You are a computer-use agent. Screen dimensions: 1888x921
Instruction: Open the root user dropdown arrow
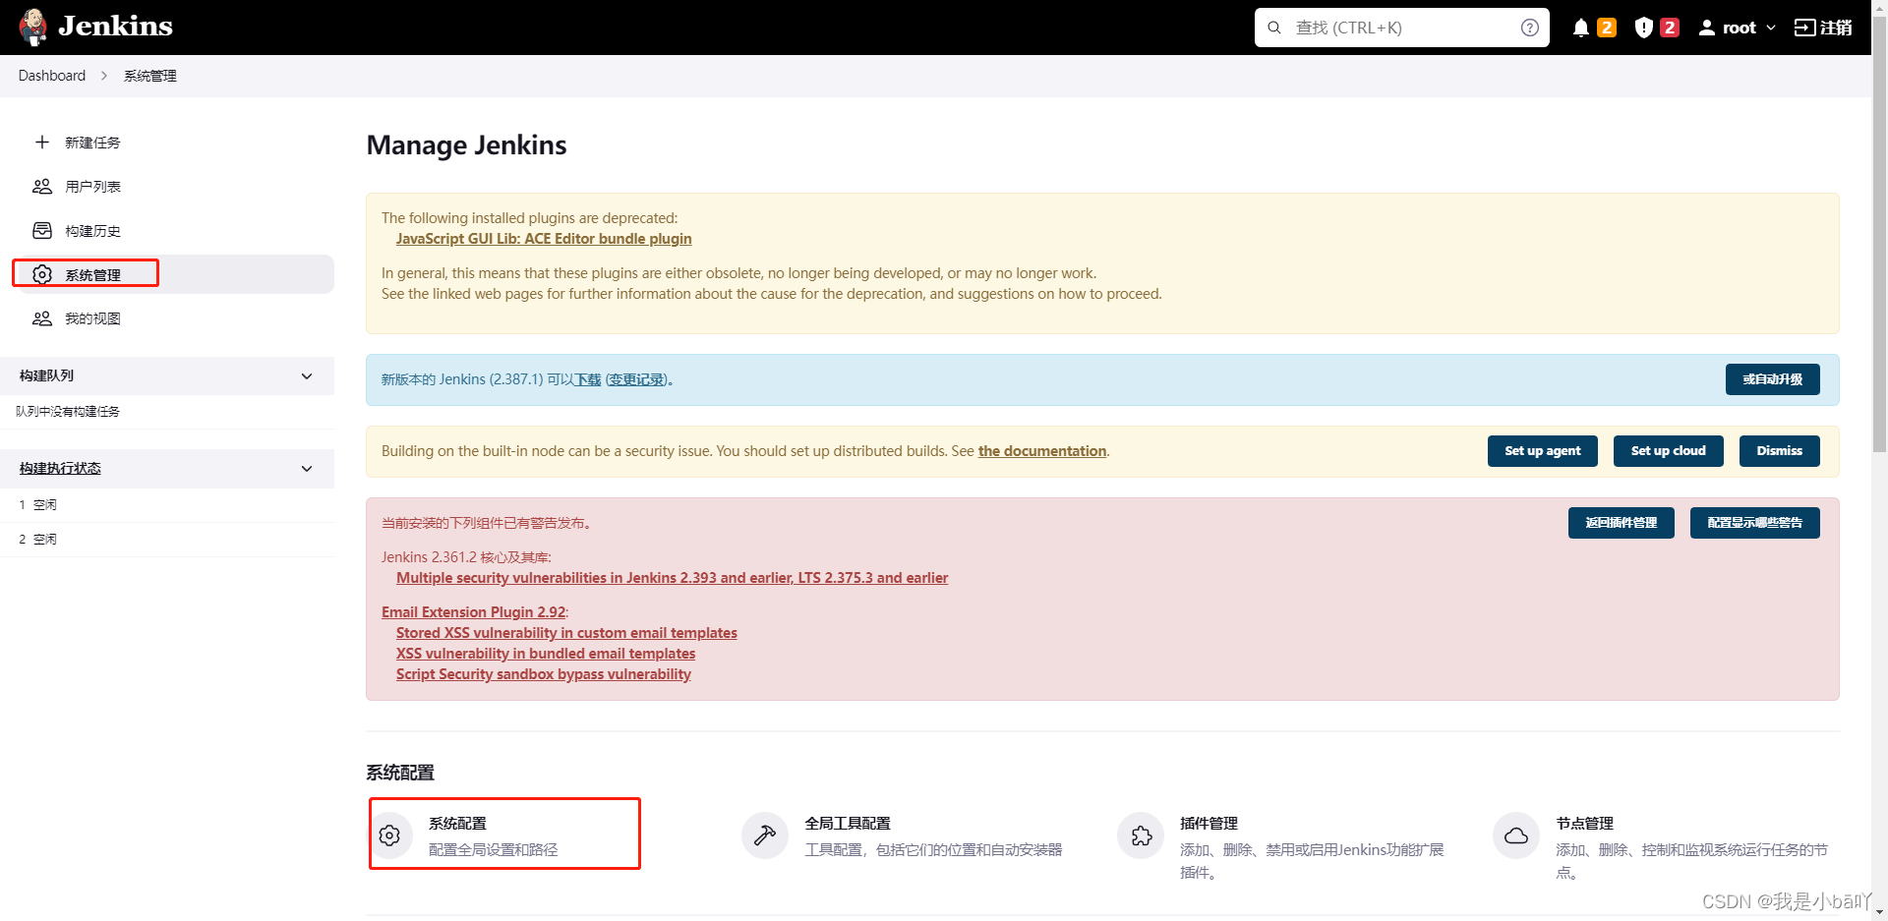[x=1771, y=28]
